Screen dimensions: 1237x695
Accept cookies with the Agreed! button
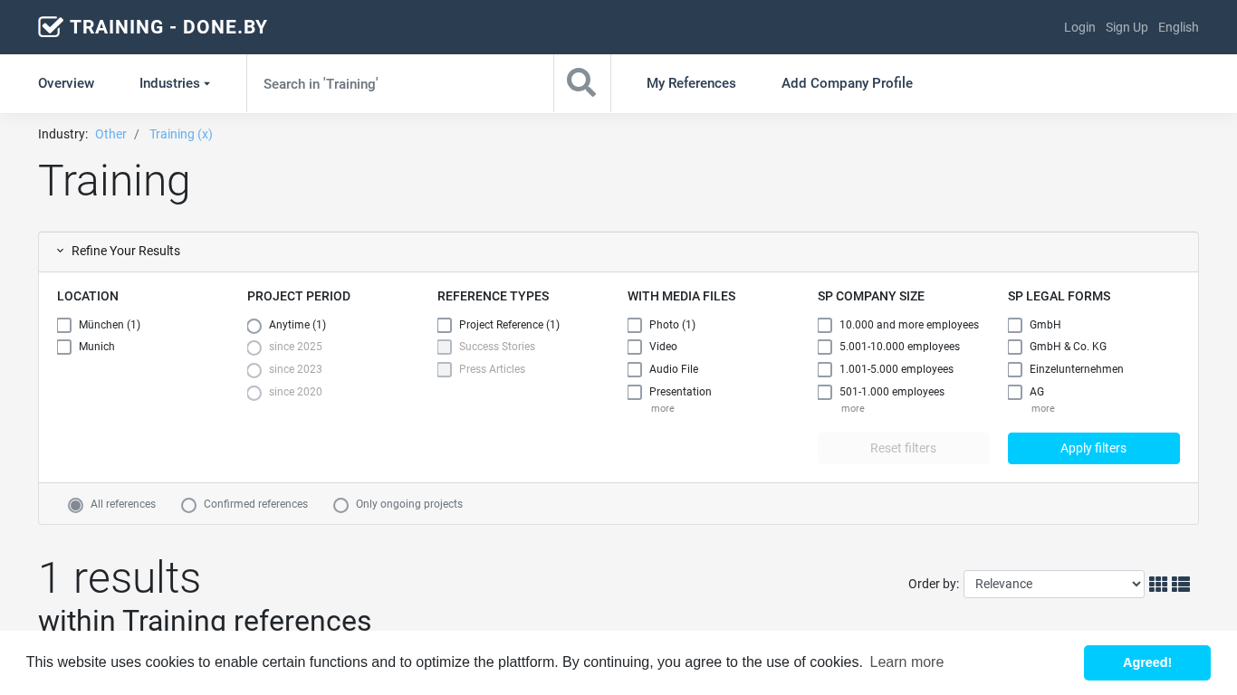coord(1146,662)
